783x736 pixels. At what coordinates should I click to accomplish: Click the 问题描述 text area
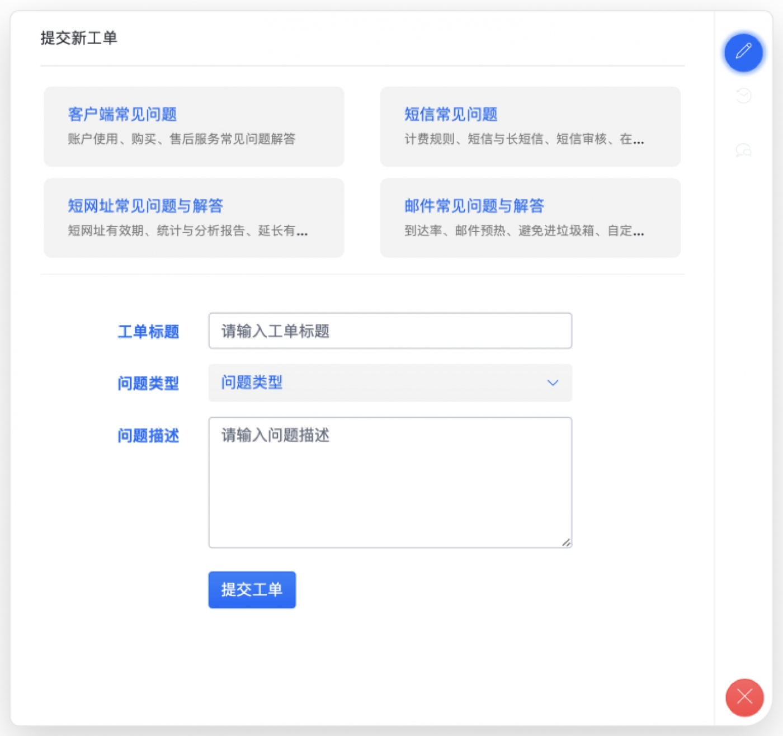[x=390, y=482]
